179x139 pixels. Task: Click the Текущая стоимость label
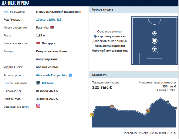click(x=106, y=83)
